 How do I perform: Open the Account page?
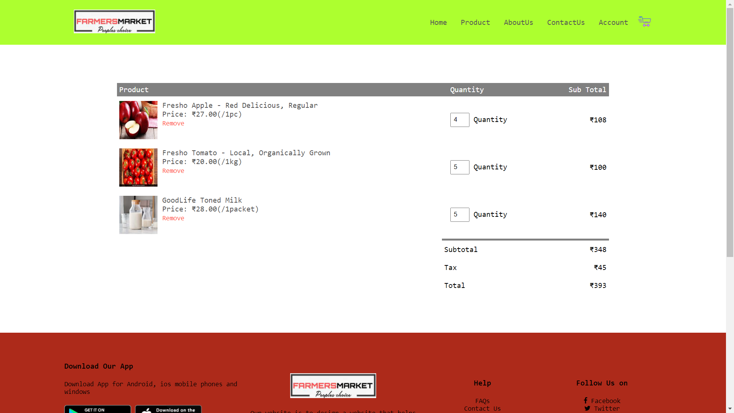click(613, 22)
